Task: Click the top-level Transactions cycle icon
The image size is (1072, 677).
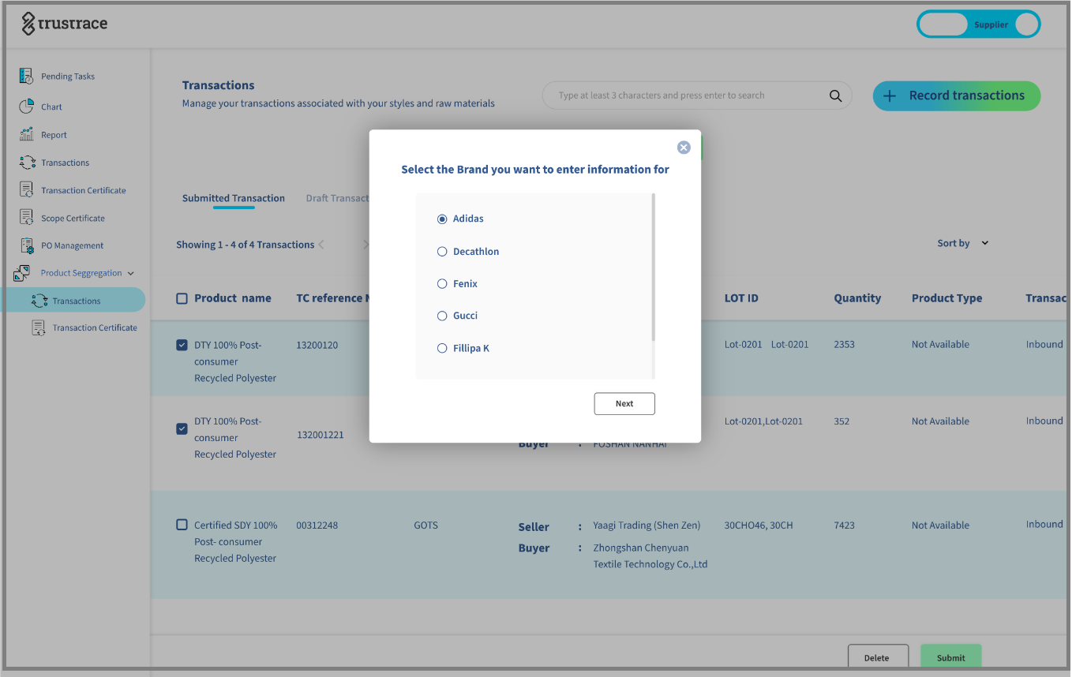Action: tap(28, 162)
